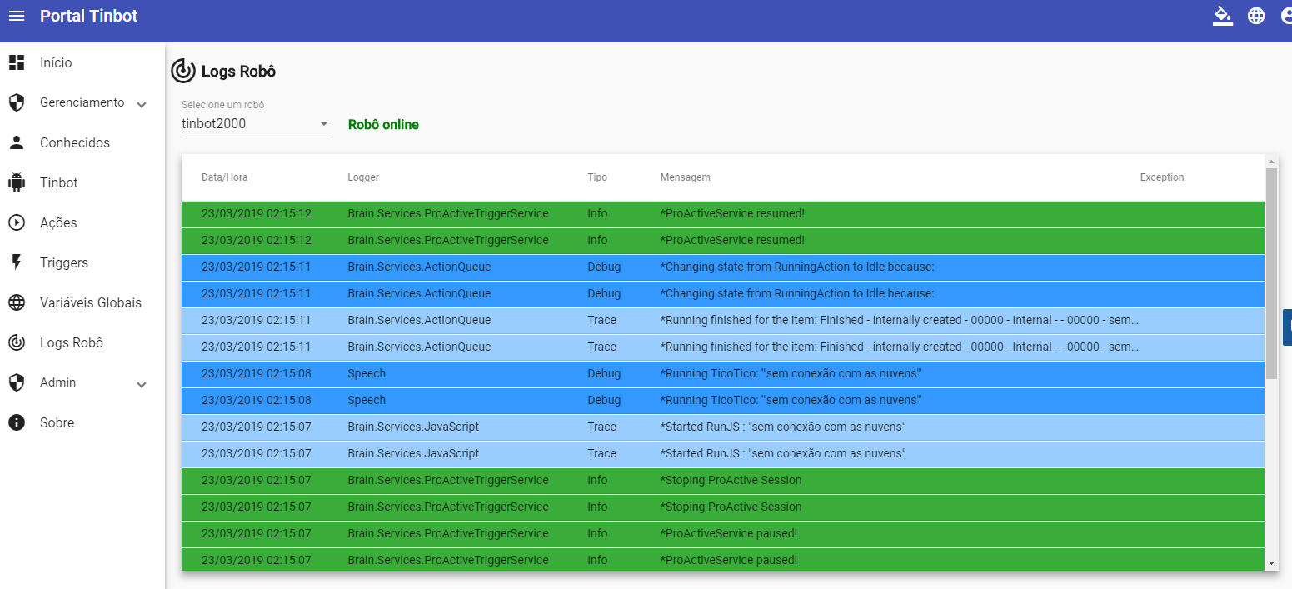The width and height of the screenshot is (1292, 589).
Task: Click the first Trace type cell for ActionQueue
Action: pos(601,320)
